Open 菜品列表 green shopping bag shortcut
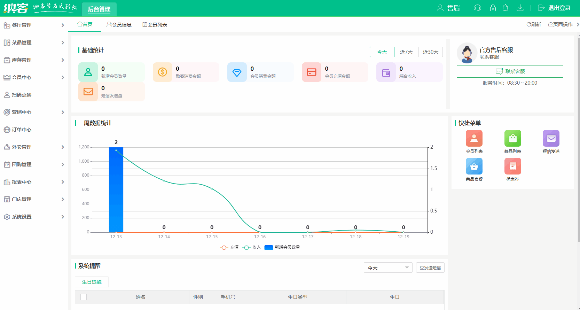This screenshot has height=310, width=580. click(x=512, y=139)
